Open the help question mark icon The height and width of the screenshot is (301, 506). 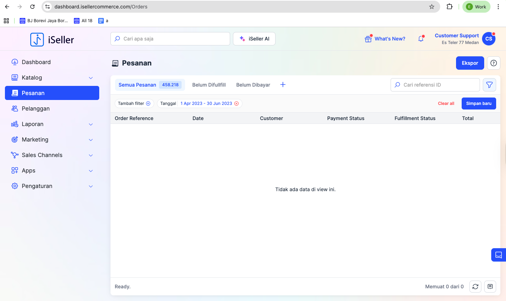click(494, 63)
